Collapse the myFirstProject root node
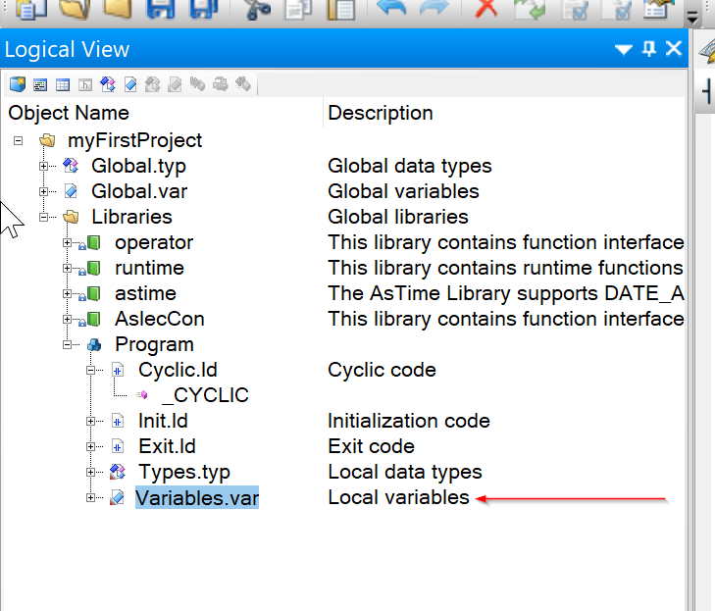The width and height of the screenshot is (715, 611). [x=19, y=140]
